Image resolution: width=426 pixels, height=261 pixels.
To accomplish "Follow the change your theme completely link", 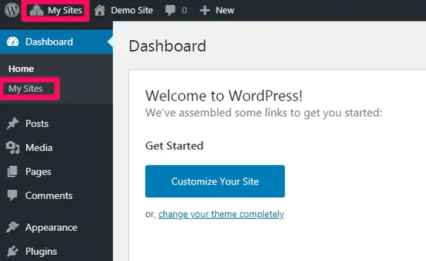I will coord(221,214).
